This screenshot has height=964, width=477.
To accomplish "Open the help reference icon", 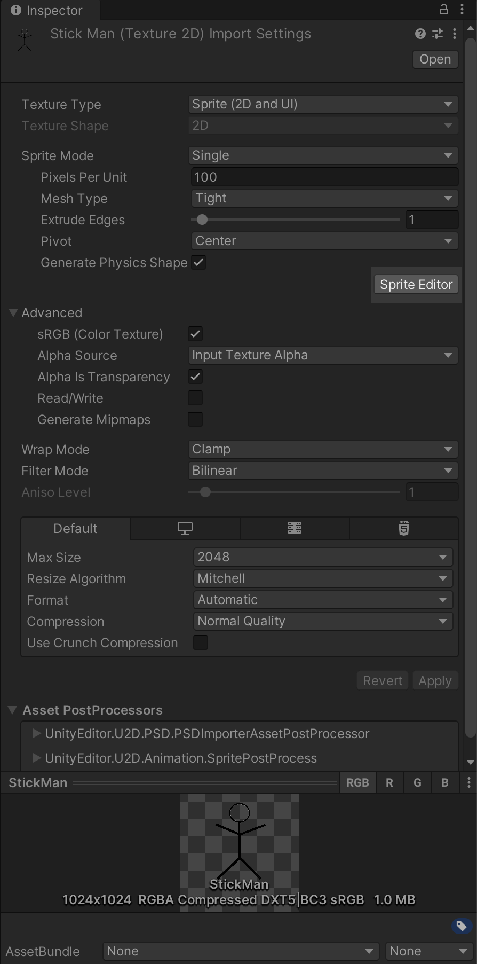I will (420, 34).
